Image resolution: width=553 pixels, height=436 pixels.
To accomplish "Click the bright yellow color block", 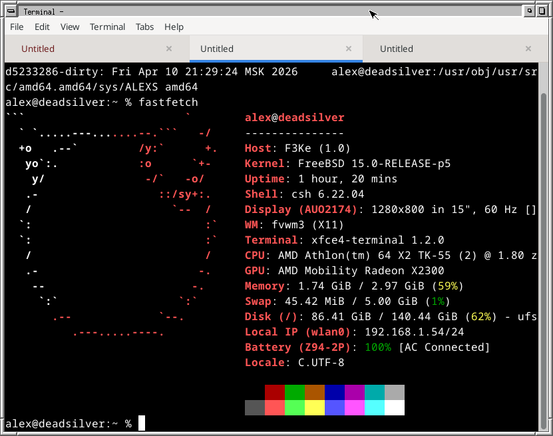I will coord(315,407).
